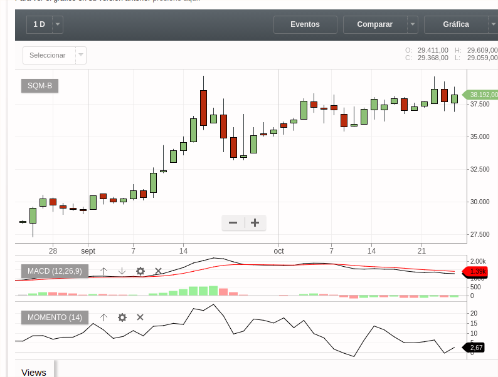Expand the Comparar dropdown arrow

tap(413, 24)
